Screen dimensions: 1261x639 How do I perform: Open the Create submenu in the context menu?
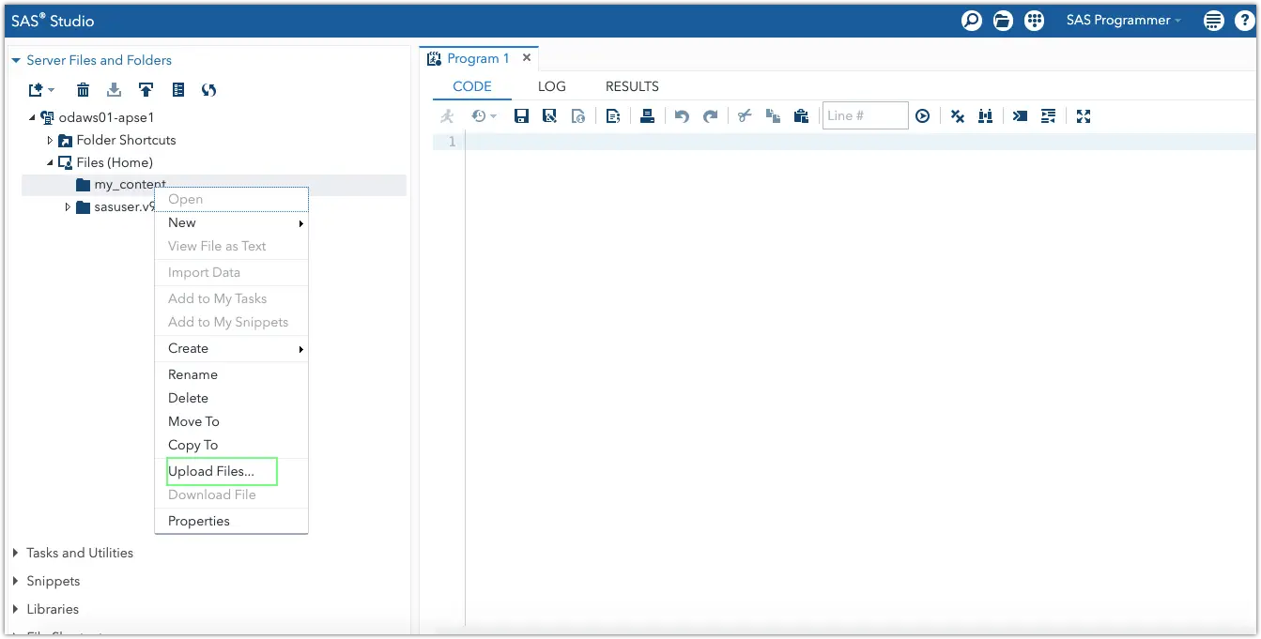232,348
